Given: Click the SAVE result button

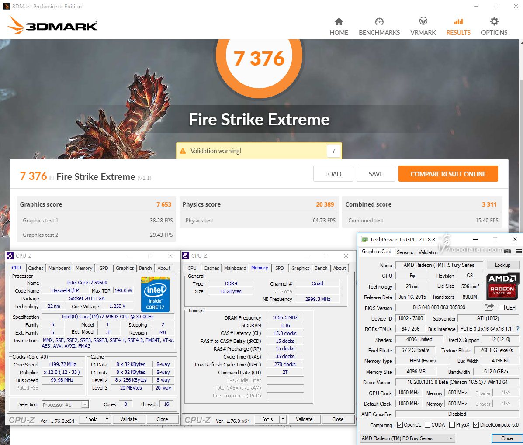Looking at the screenshot, I should click(x=376, y=174).
